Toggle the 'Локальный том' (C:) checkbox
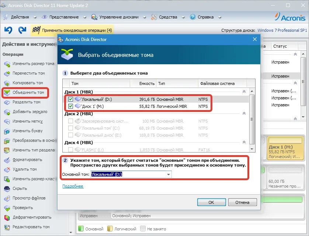This screenshot has height=236, width=309. [x=70, y=128]
